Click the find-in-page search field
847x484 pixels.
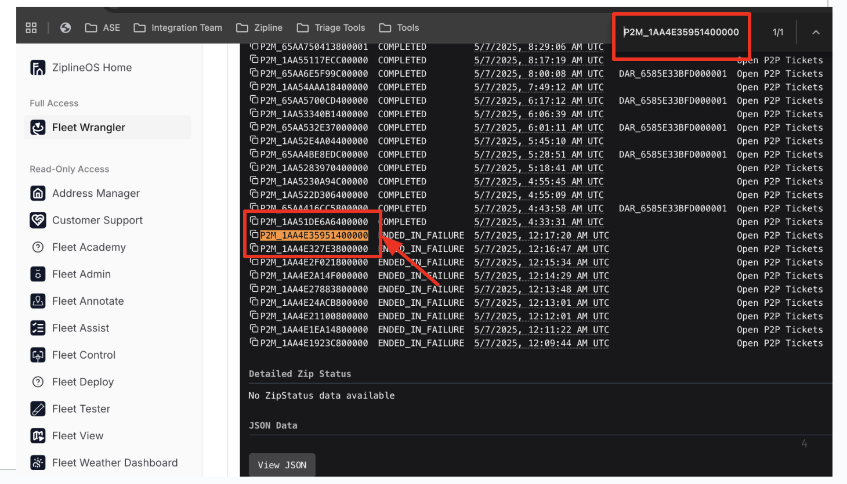(682, 32)
